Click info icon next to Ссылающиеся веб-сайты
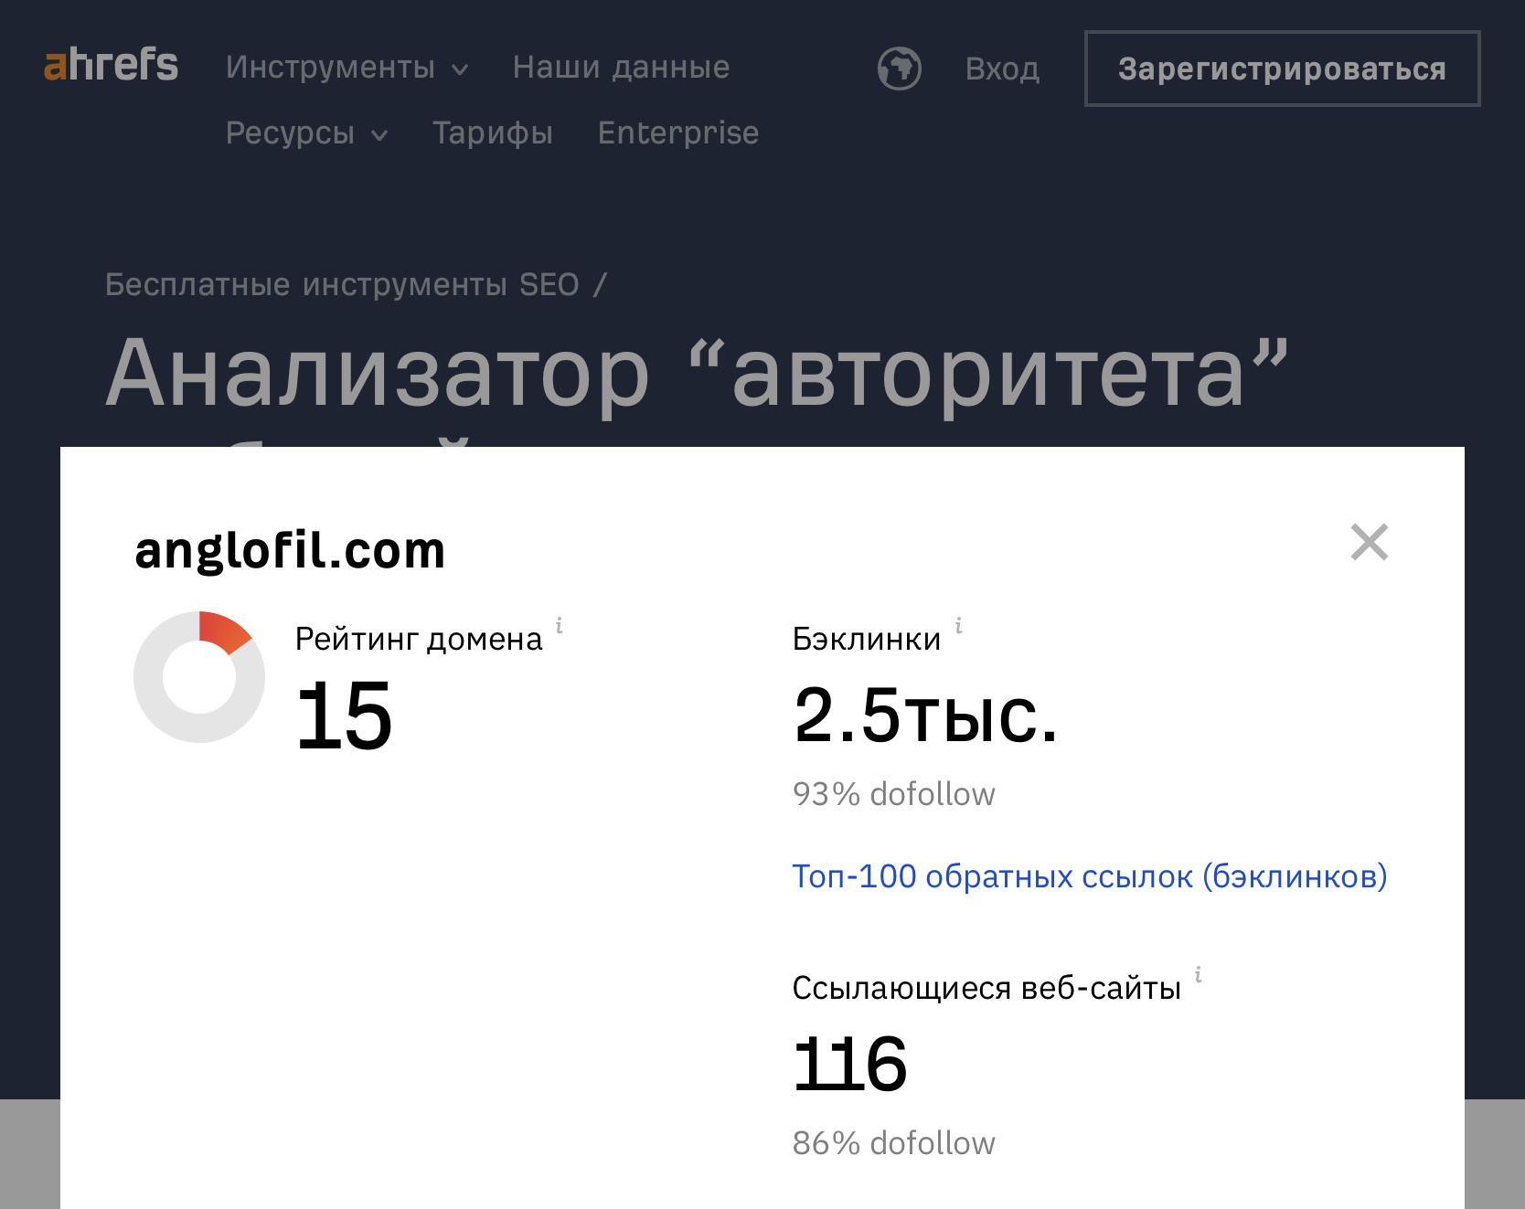Viewport: 1525px width, 1209px height. (1198, 974)
